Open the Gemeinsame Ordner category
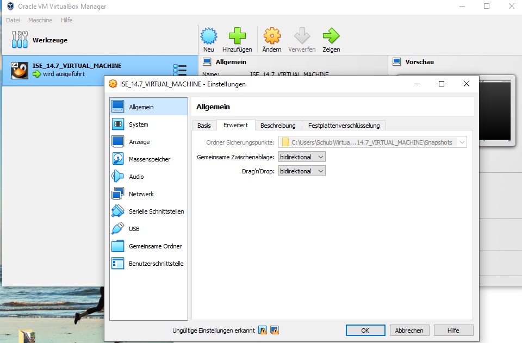522x343 pixels. click(x=149, y=246)
